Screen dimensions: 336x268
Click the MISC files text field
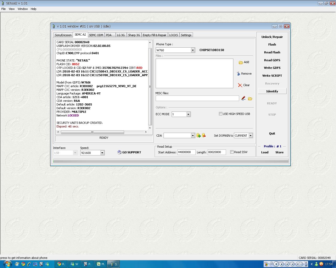pyautogui.click(x=197, y=98)
